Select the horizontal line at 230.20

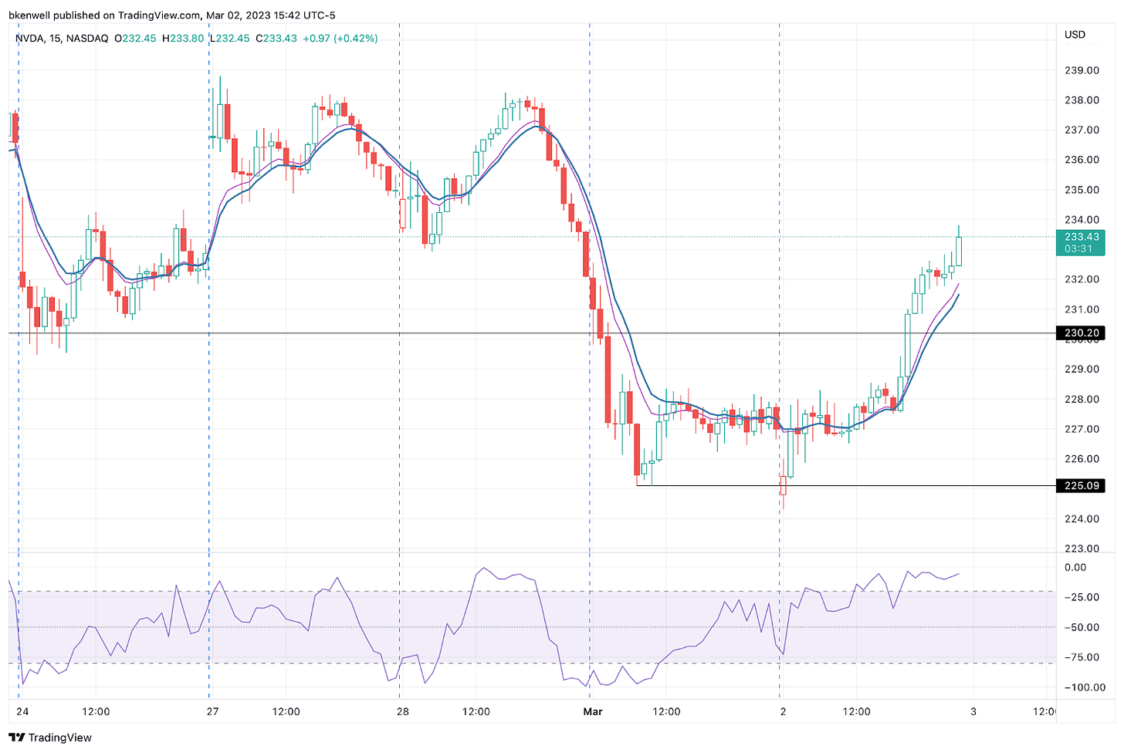tap(532, 333)
